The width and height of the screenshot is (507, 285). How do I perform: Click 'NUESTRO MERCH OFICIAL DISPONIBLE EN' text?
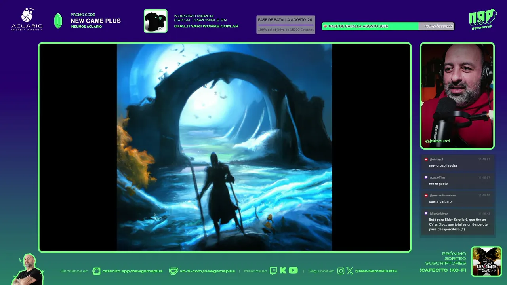(200, 18)
